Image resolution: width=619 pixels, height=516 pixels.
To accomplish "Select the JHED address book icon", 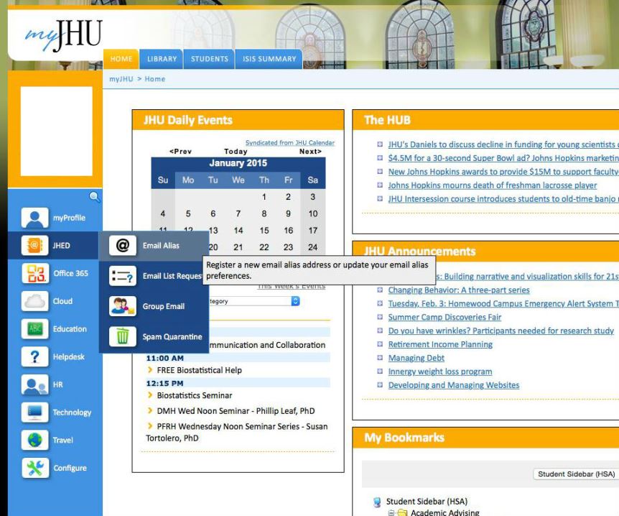I will pyautogui.click(x=34, y=245).
